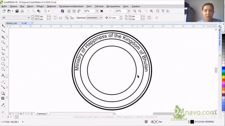Click the black outline color swatch in status bar
The height and width of the screenshot is (126, 225).
pyautogui.click(x=192, y=122)
